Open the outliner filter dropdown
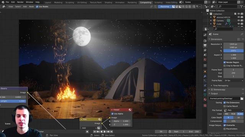 (x=242, y=6)
